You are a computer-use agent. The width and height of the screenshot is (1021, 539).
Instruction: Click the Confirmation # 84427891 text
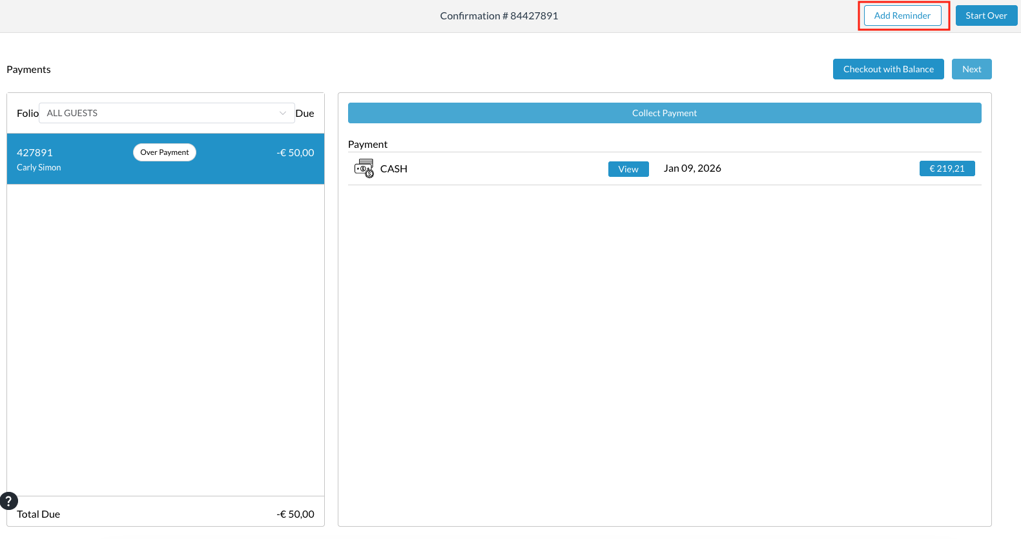pos(499,15)
